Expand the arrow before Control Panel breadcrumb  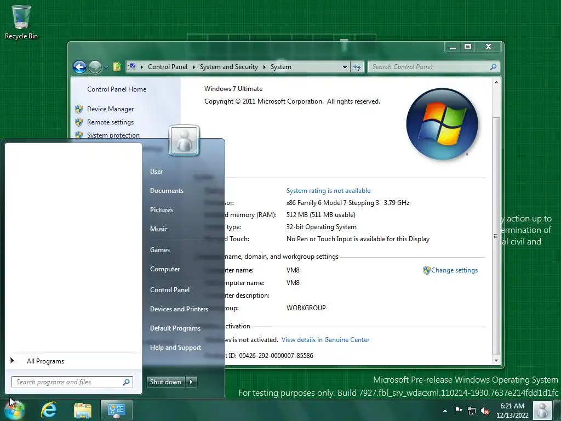(x=142, y=67)
